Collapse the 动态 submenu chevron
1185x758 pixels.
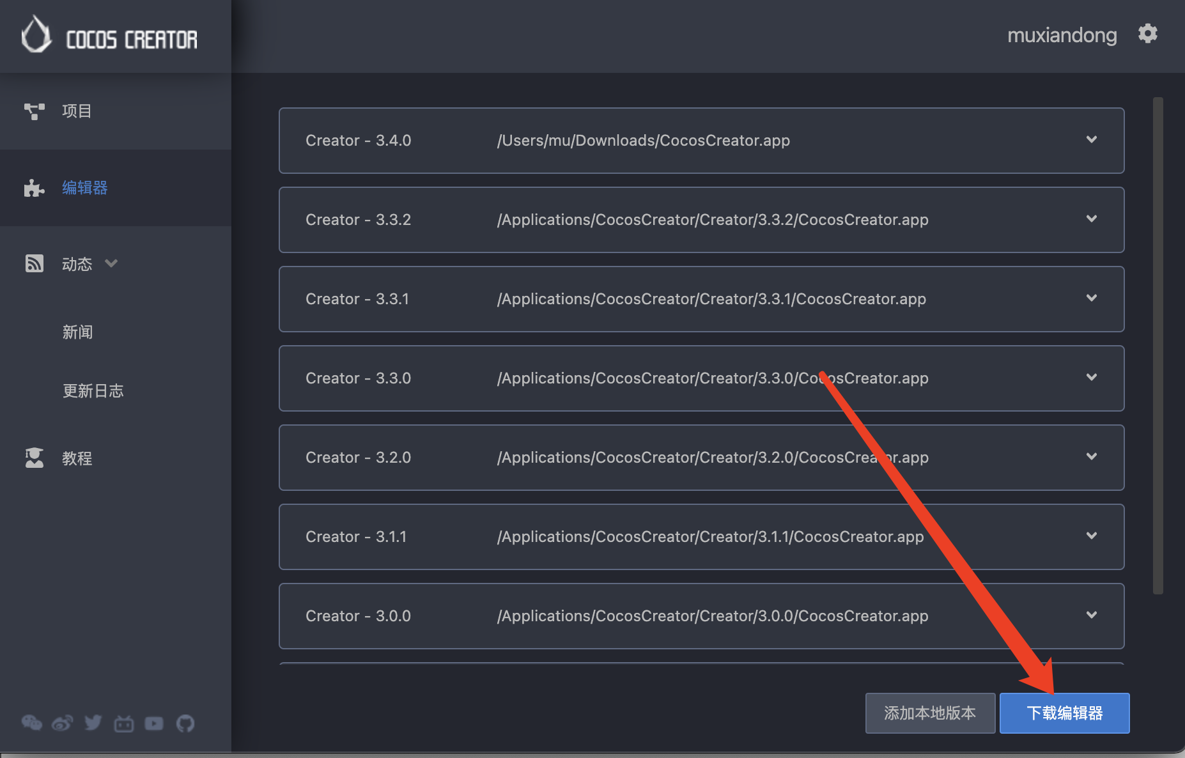click(x=111, y=263)
